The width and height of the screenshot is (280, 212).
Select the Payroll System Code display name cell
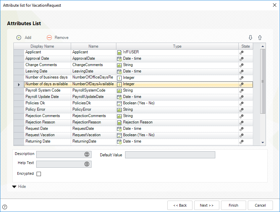(48, 90)
